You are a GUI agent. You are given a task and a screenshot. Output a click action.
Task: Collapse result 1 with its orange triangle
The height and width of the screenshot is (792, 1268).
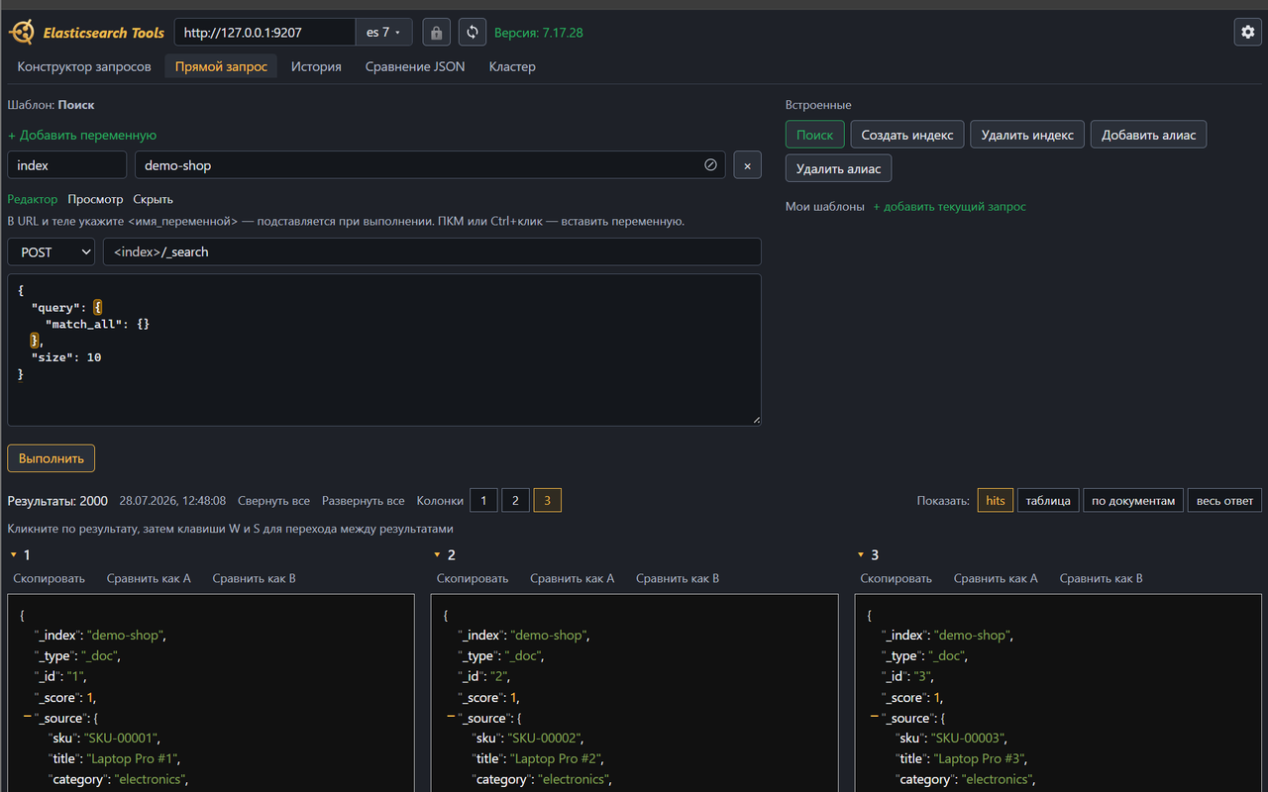14,554
